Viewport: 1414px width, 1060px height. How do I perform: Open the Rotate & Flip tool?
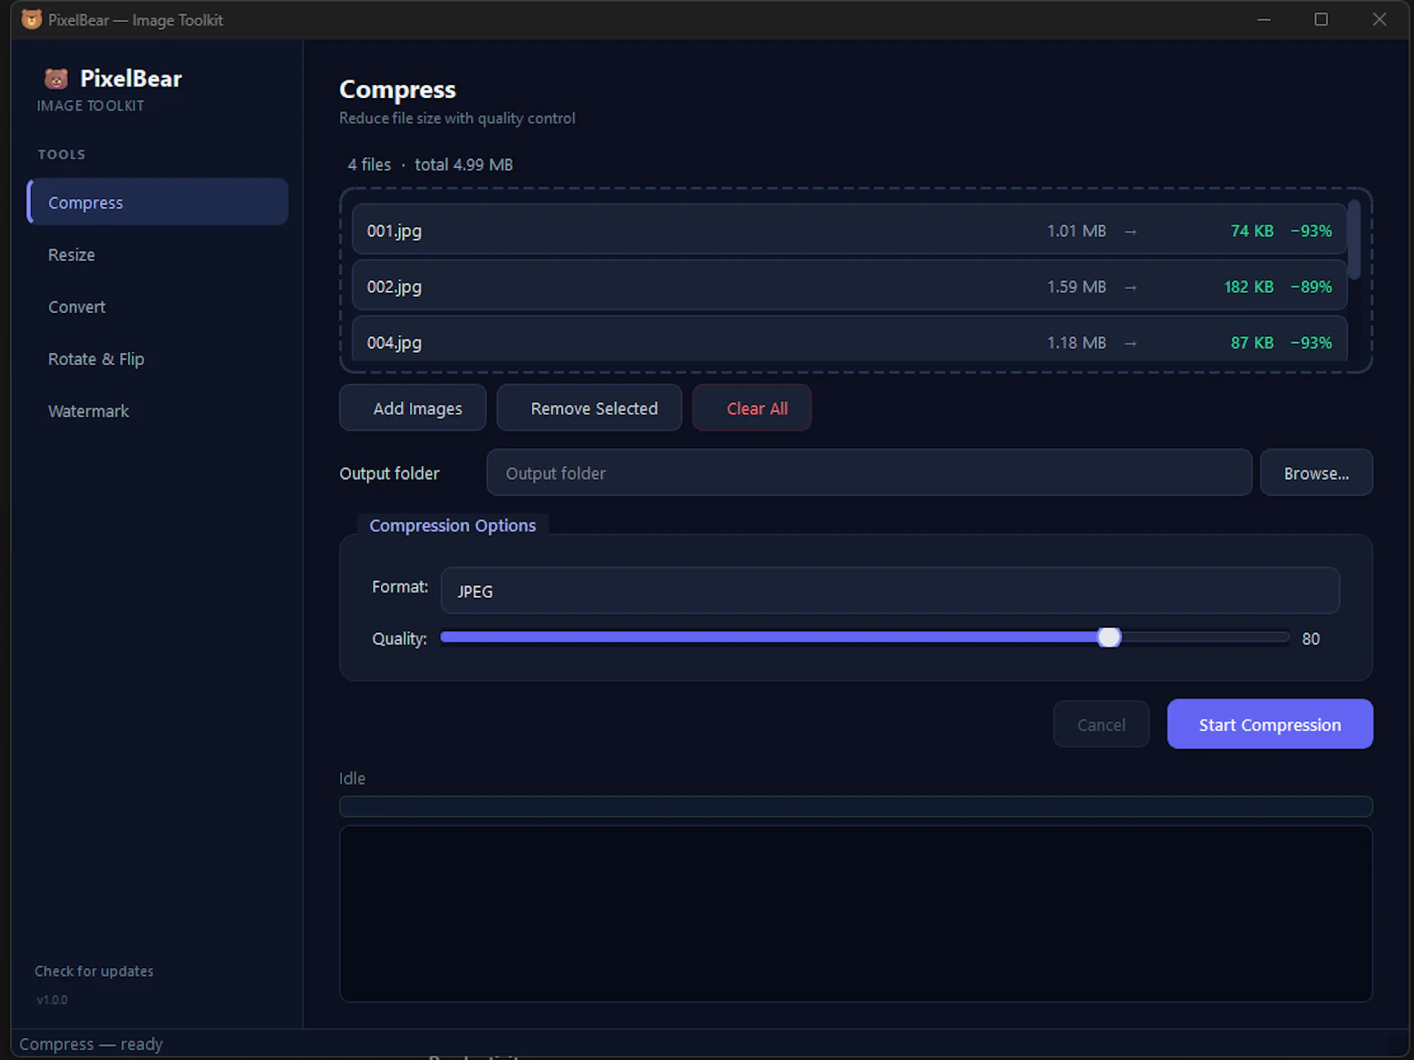[96, 359]
